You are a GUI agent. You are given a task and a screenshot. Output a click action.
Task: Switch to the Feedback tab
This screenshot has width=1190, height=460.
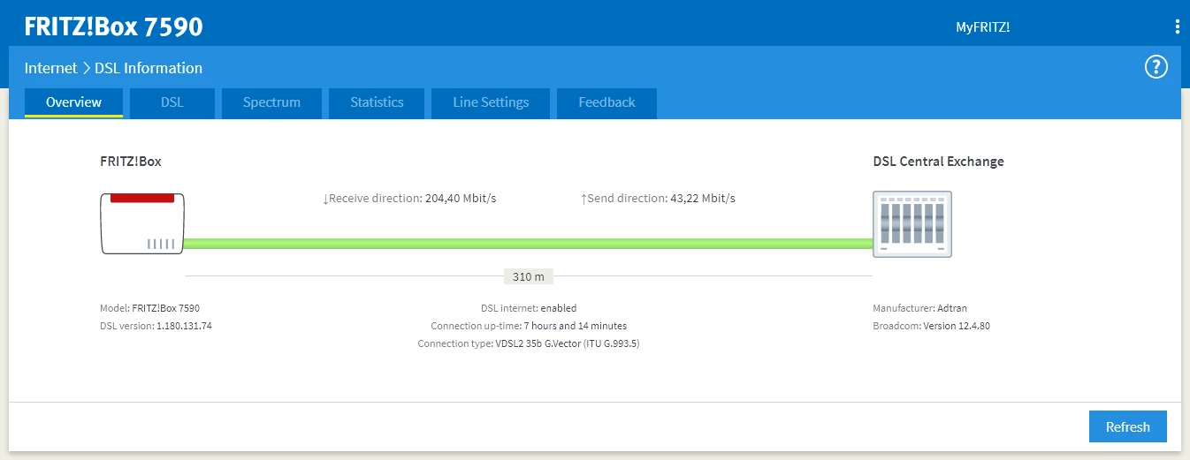[606, 102]
